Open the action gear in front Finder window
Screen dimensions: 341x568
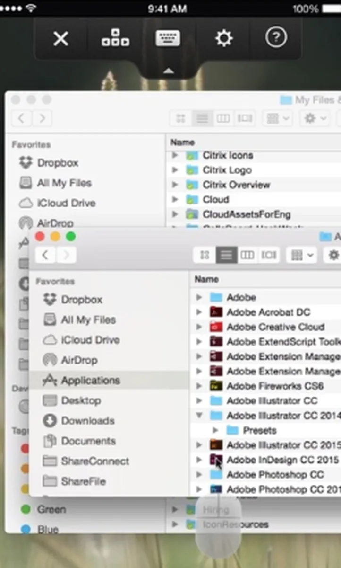tap(333, 255)
